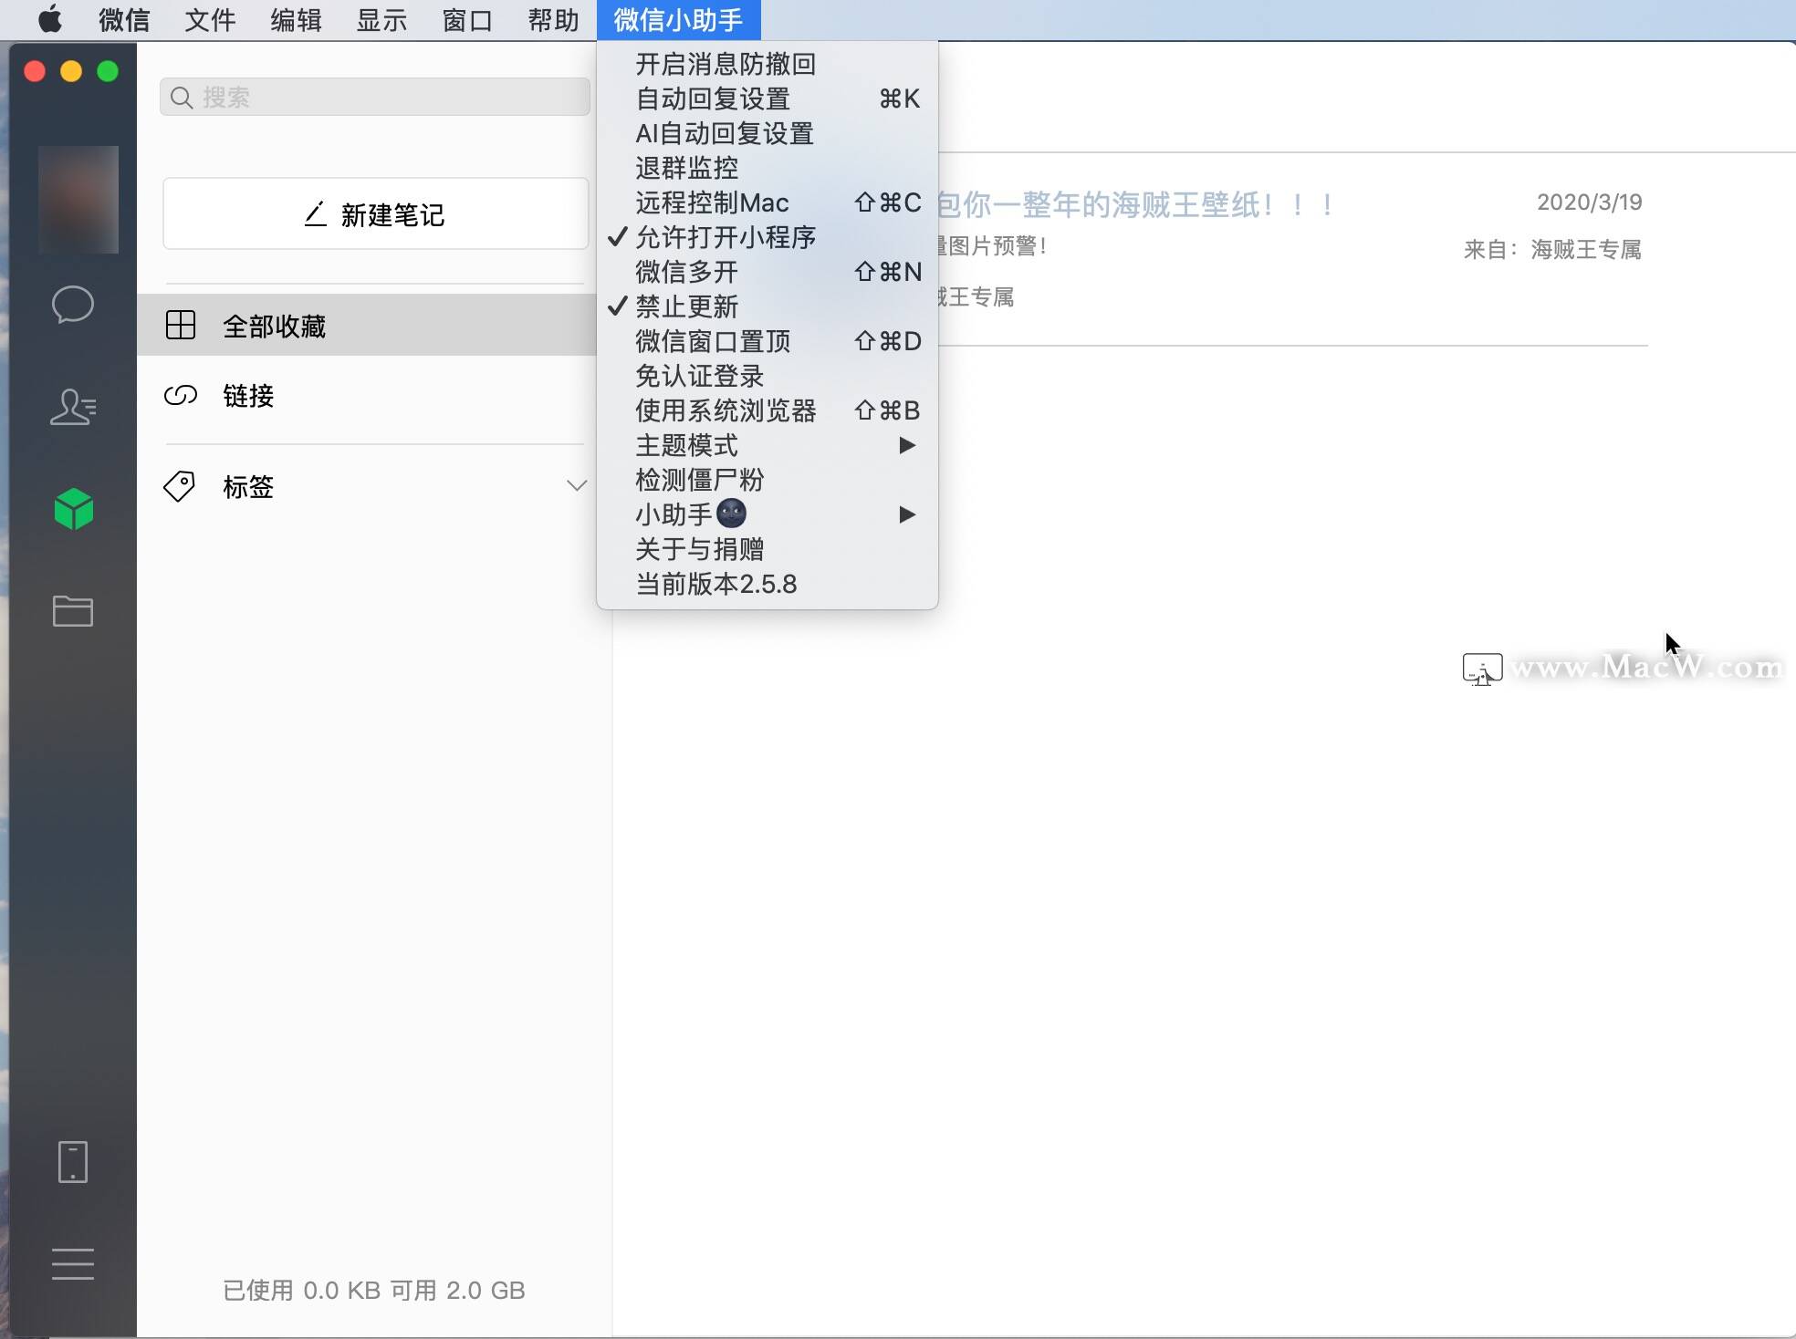The width and height of the screenshot is (1796, 1339).
Task: Choose 远程控制Mac menu item
Action: (x=767, y=202)
